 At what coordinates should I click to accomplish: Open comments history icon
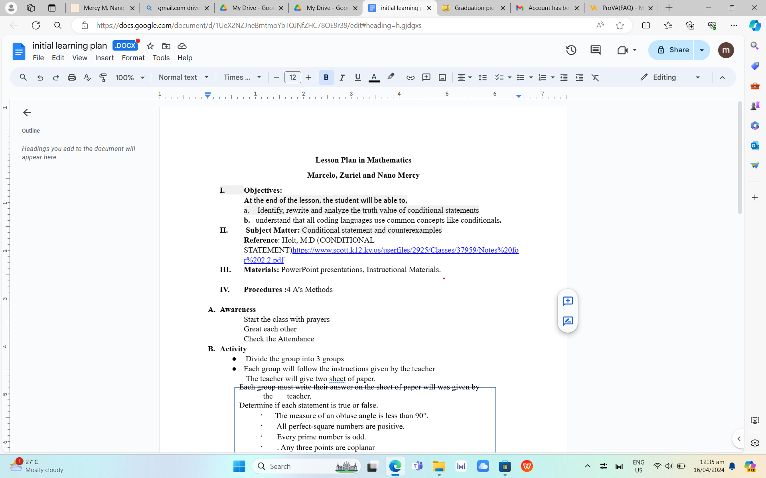(595, 50)
